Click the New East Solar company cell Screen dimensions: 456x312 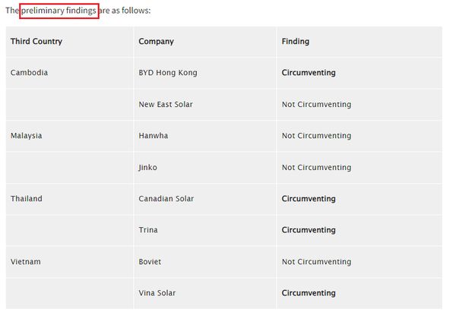click(166, 105)
